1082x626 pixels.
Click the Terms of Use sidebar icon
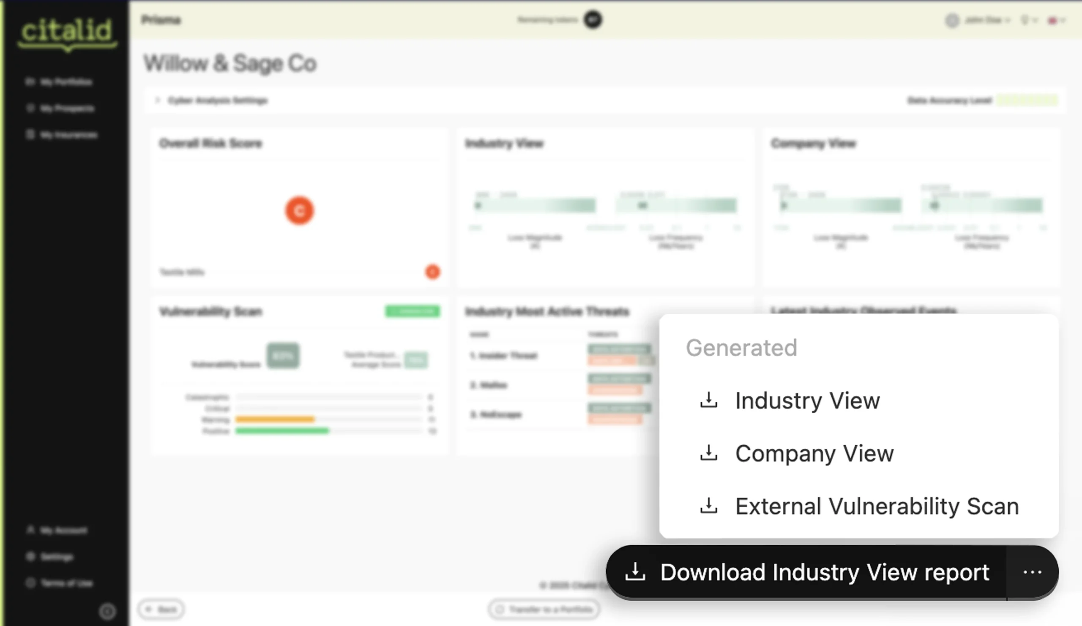(30, 582)
